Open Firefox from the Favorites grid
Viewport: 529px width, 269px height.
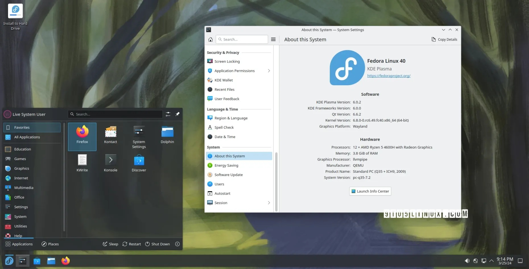82,136
